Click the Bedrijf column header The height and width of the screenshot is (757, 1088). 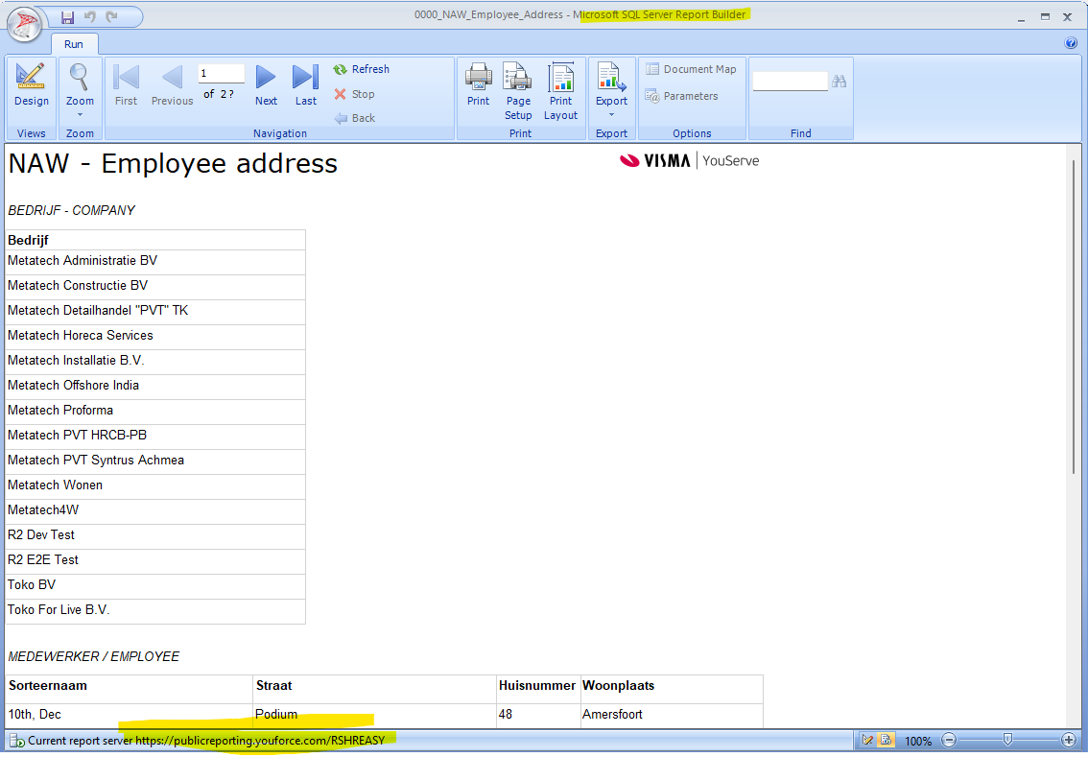155,240
